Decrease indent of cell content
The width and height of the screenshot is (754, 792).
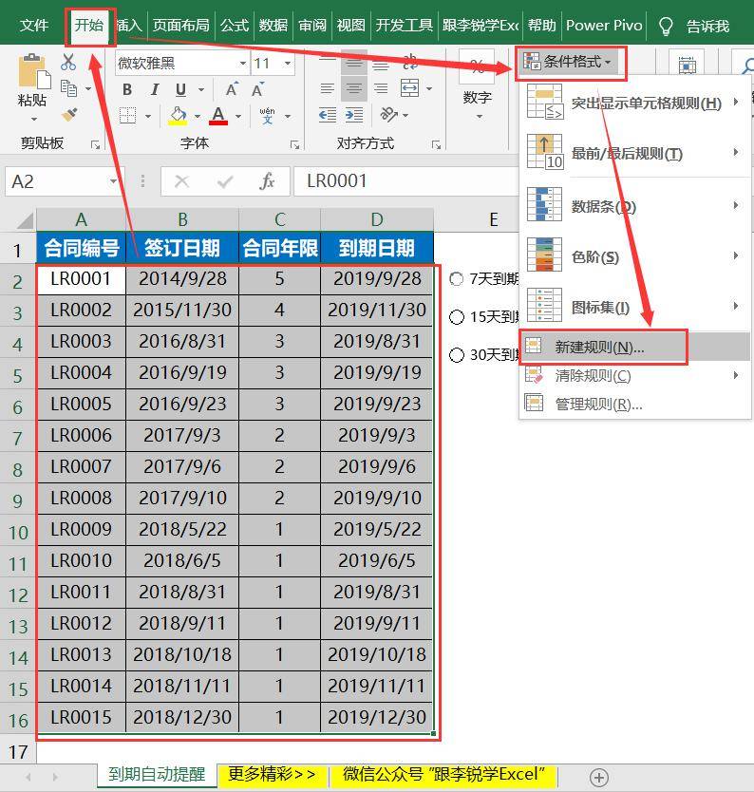(328, 115)
